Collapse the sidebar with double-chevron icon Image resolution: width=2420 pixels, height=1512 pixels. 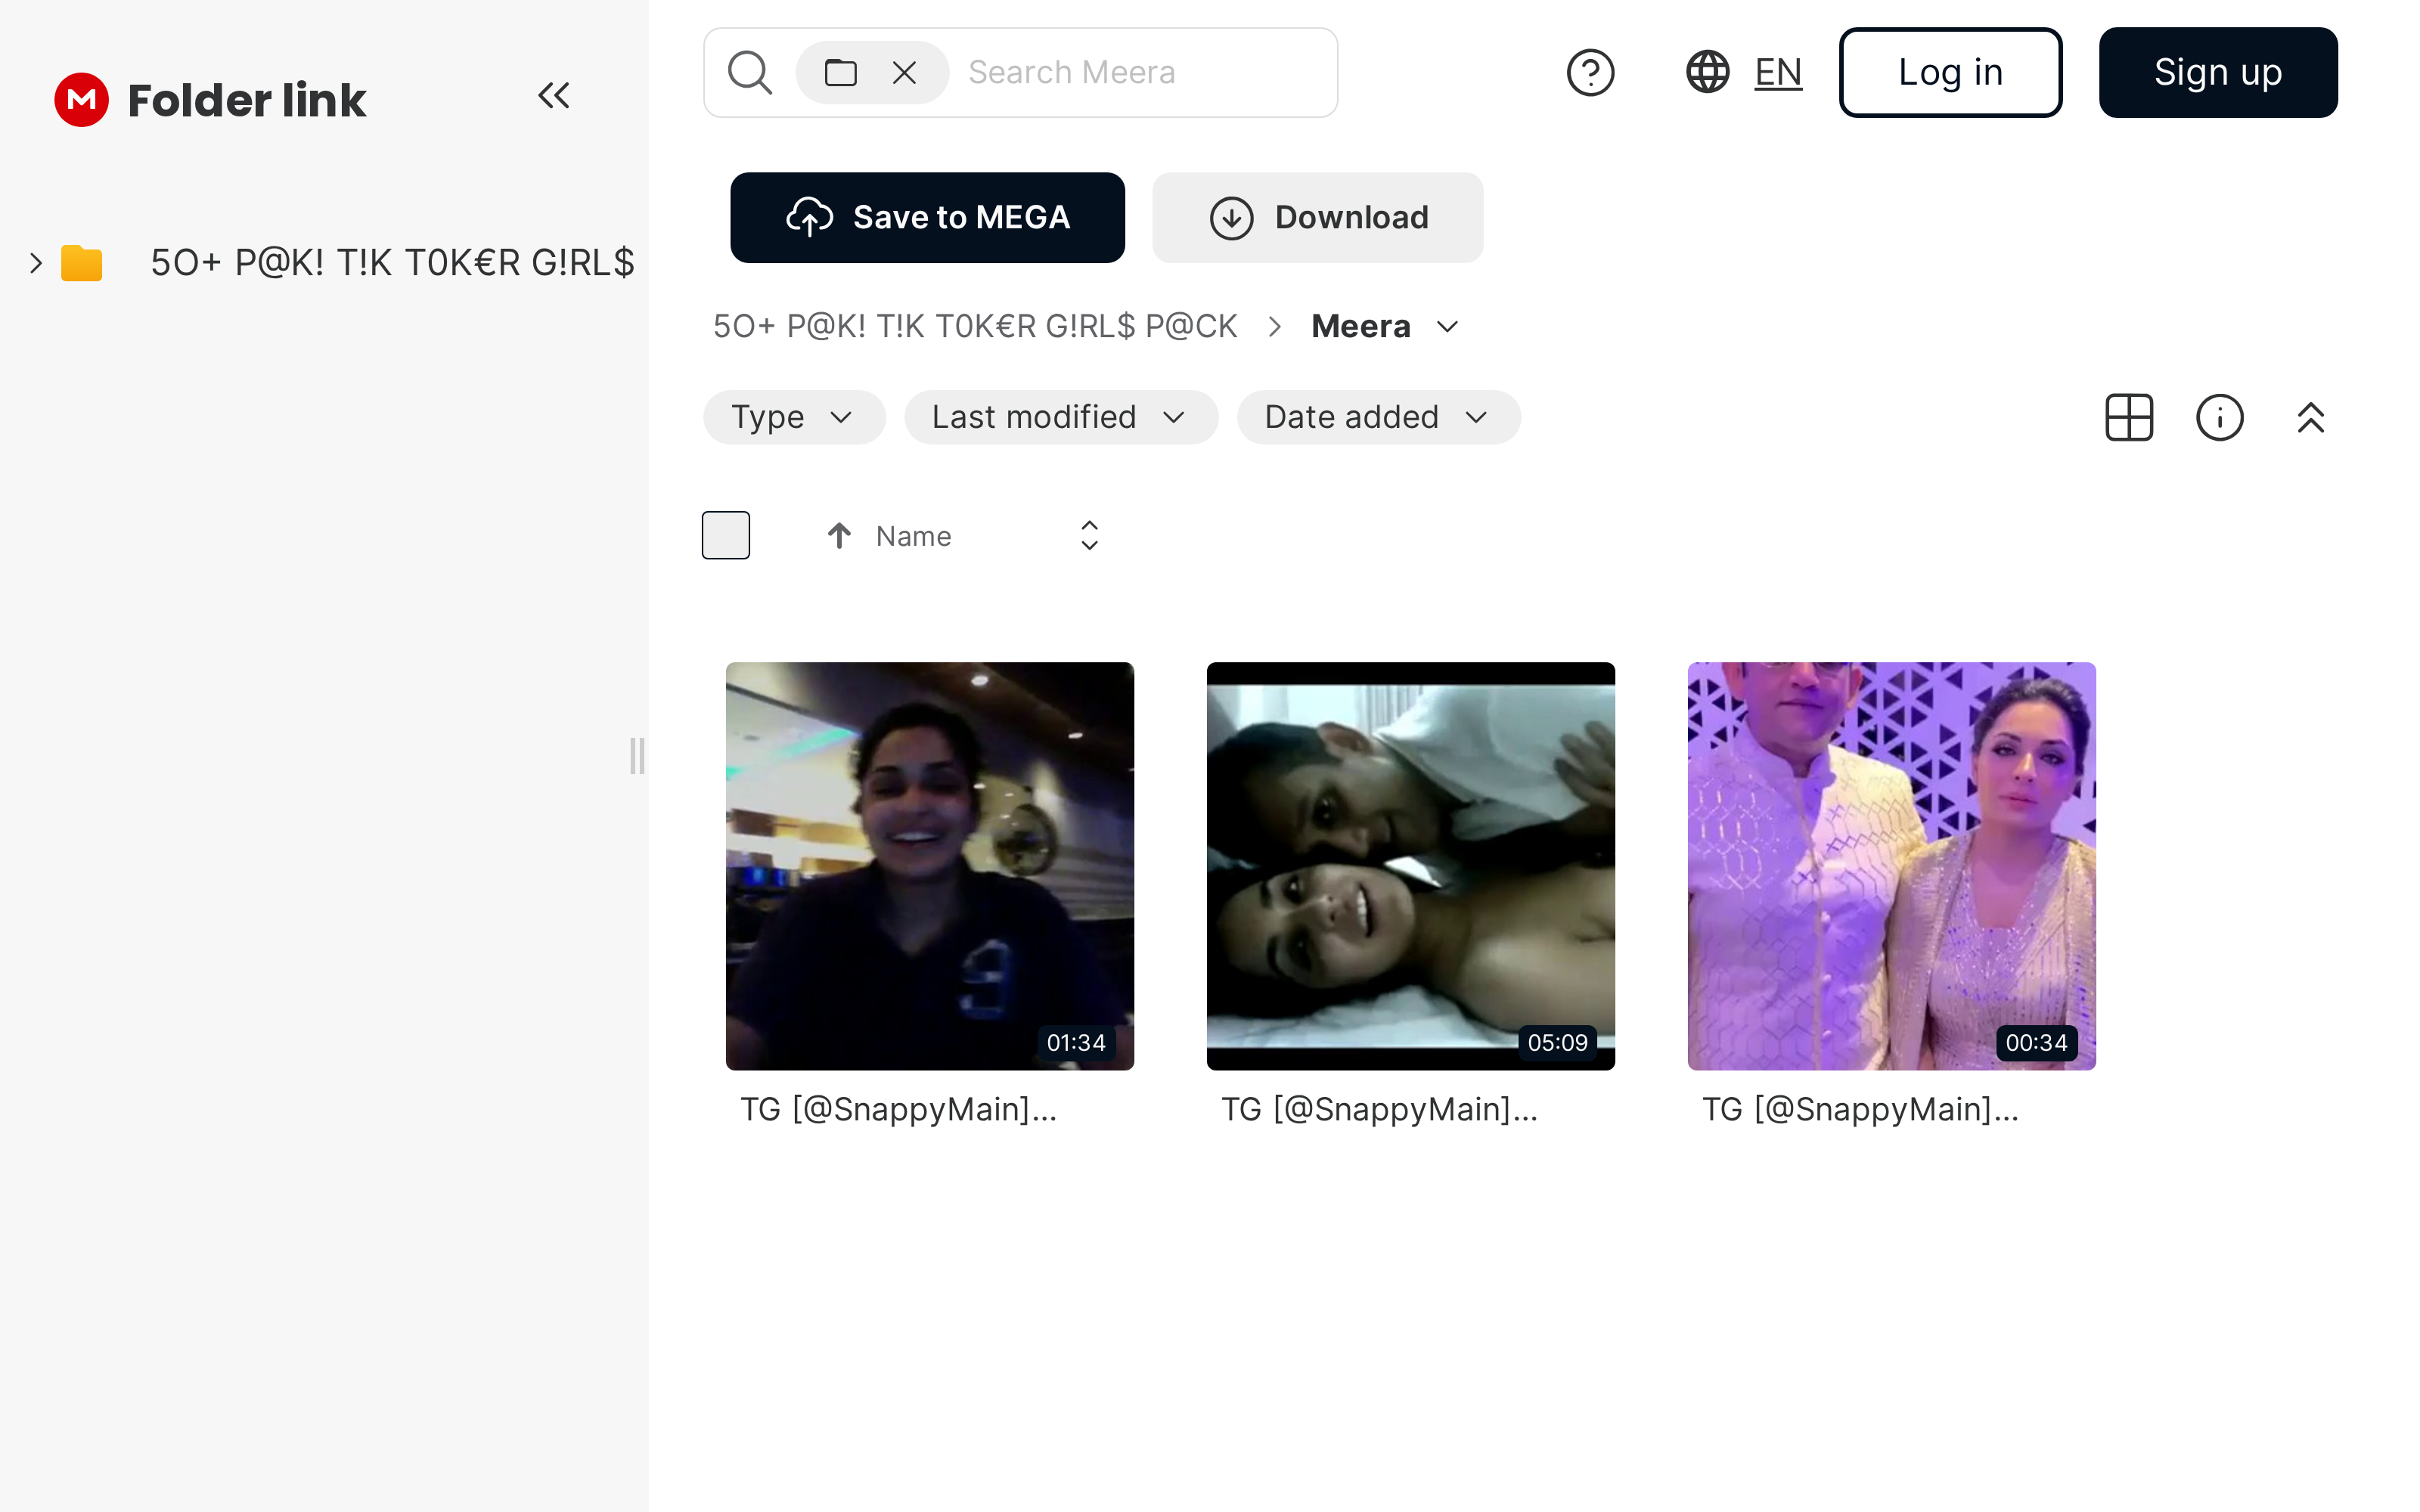click(553, 96)
